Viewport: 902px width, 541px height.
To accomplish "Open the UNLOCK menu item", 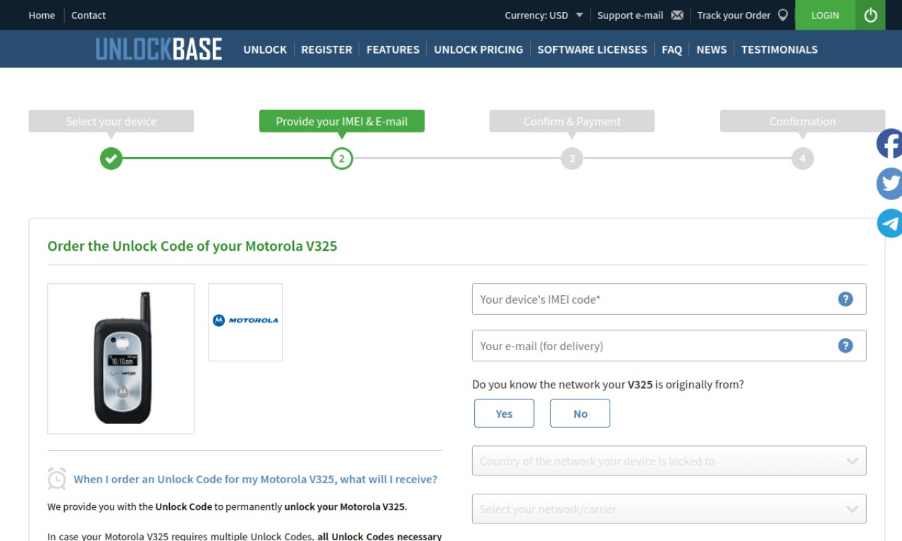I will (x=265, y=49).
